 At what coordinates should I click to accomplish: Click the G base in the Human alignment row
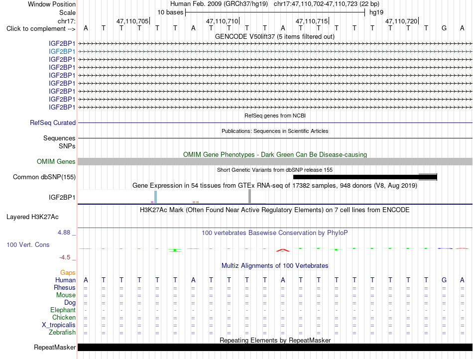point(444,280)
